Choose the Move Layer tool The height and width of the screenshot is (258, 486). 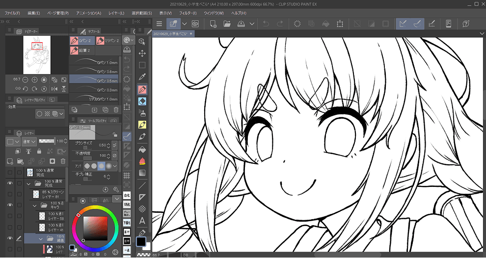tap(142, 53)
